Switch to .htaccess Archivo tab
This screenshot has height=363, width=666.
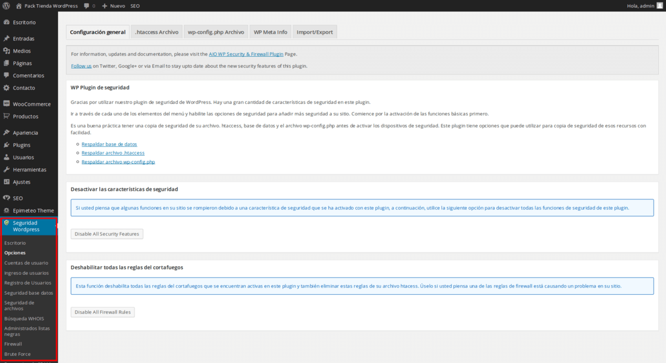coord(157,32)
